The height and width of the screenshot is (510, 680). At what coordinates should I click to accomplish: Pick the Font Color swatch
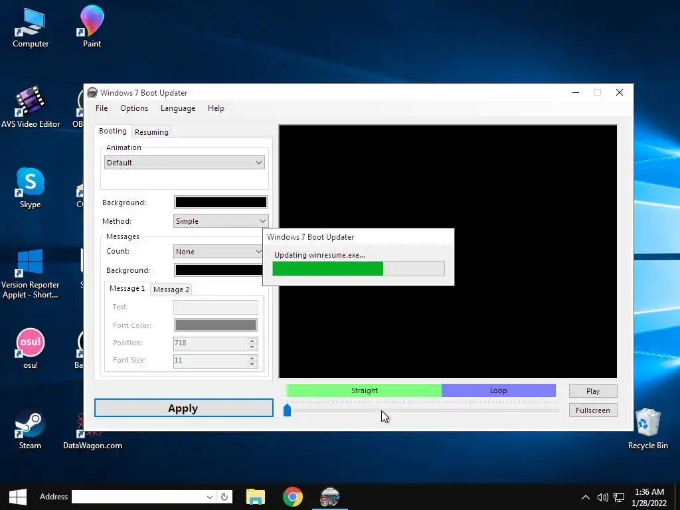coord(216,325)
